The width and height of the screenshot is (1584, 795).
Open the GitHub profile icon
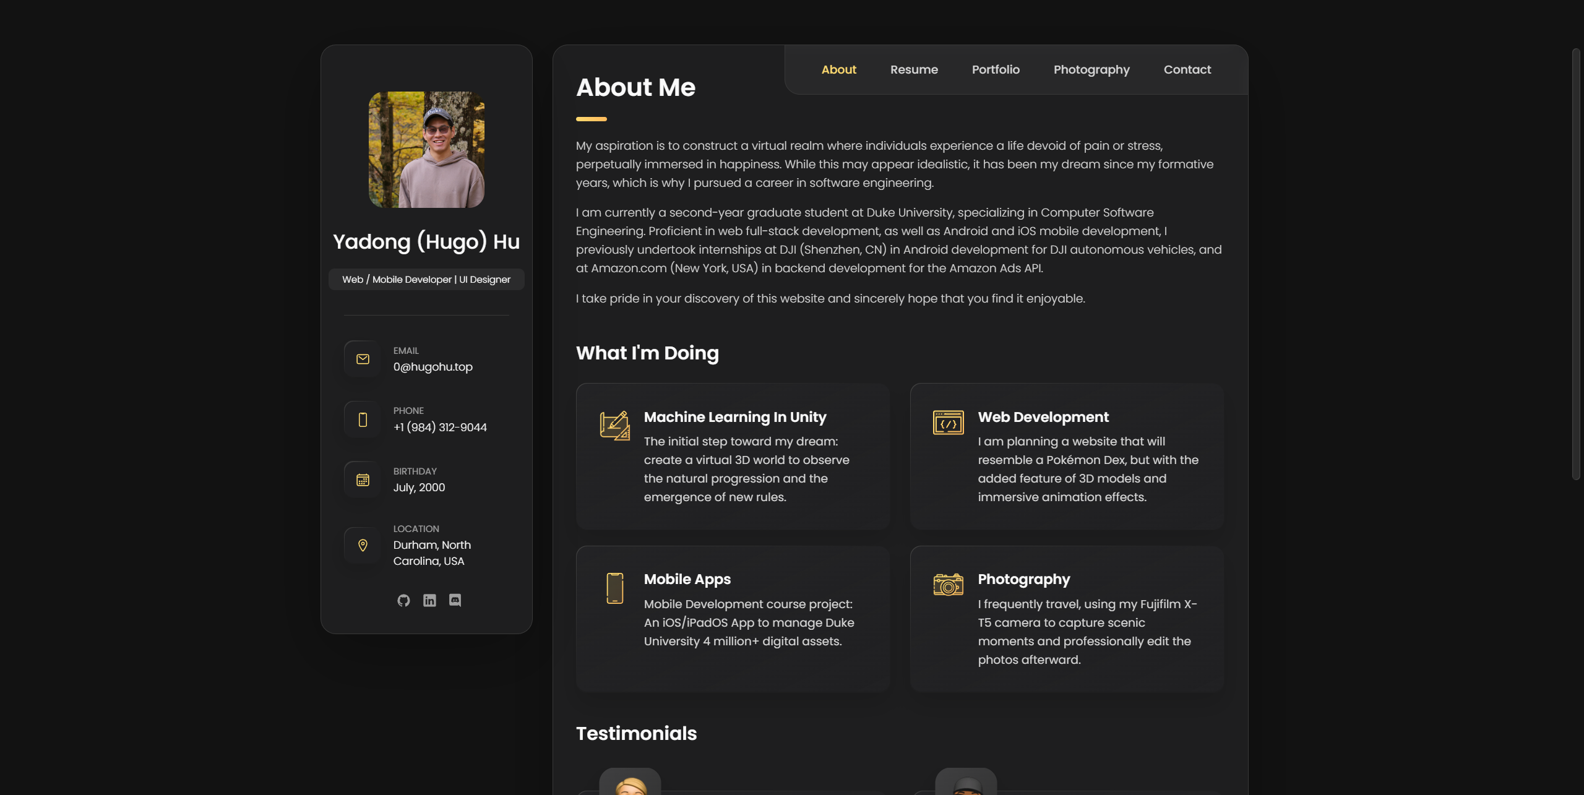pyautogui.click(x=403, y=600)
